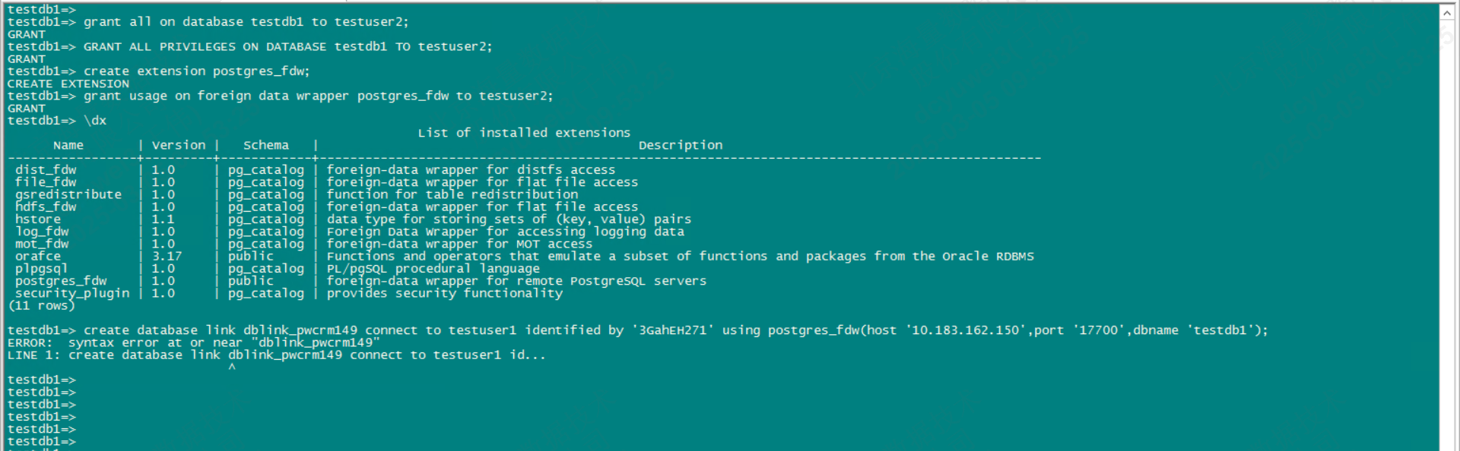Click the caret marker under error line
Viewport: 1460px width, 451px height.
tap(232, 367)
